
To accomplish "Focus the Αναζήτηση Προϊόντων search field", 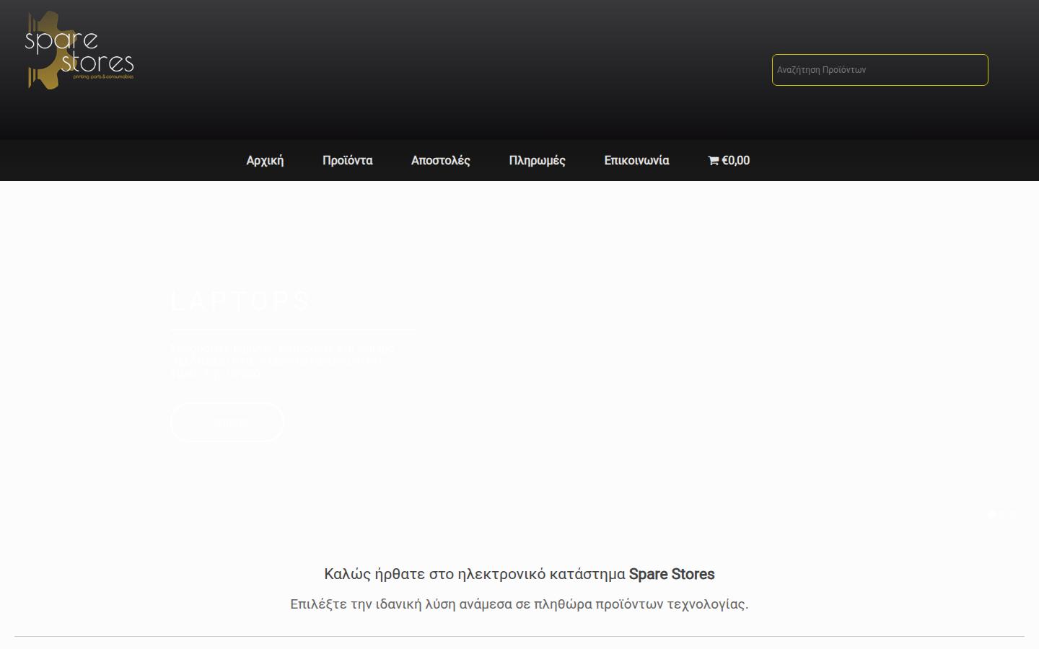I will click(880, 70).
